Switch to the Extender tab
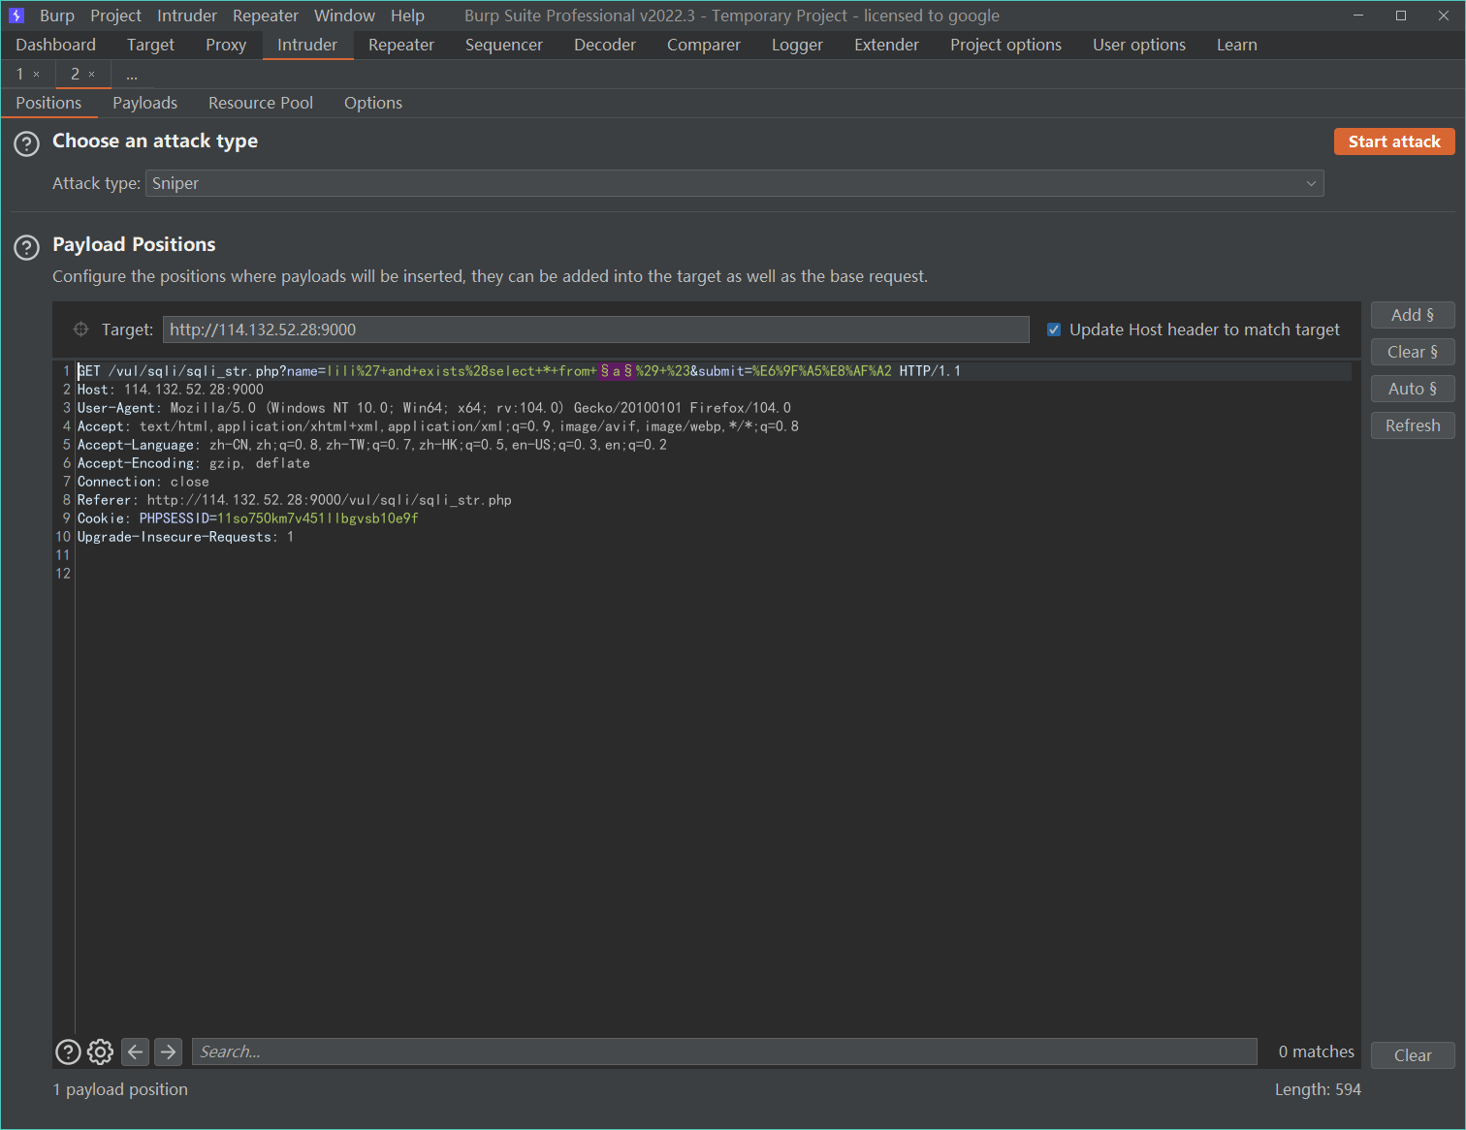Screen dimensions: 1466x1130 886,45
